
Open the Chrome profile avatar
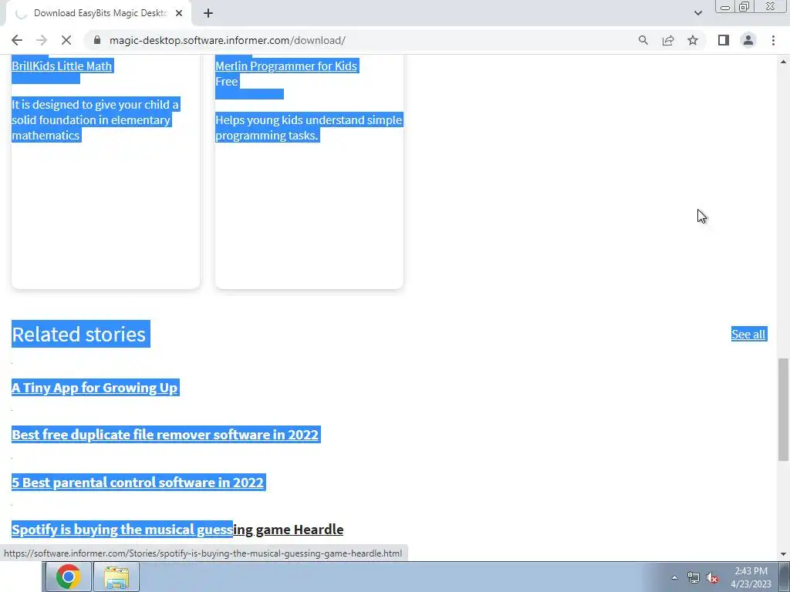click(x=748, y=40)
